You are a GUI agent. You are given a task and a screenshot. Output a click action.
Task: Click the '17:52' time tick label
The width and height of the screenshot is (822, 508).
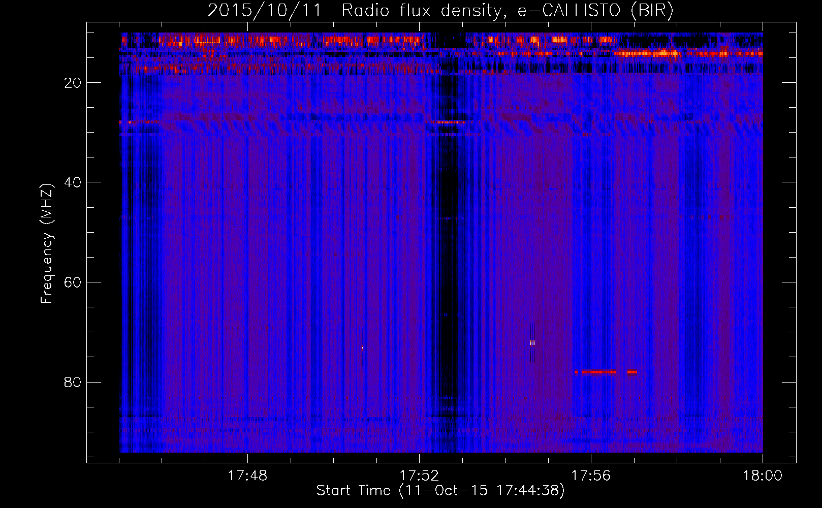[x=419, y=476]
